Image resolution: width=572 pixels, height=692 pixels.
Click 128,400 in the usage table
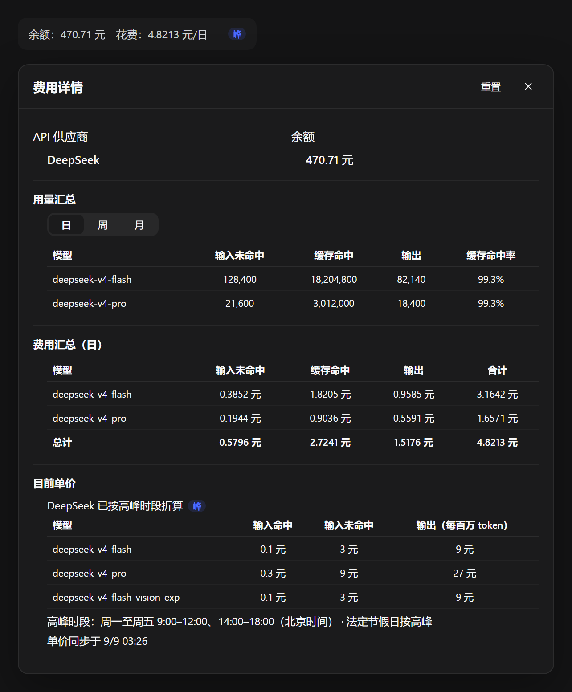click(240, 280)
